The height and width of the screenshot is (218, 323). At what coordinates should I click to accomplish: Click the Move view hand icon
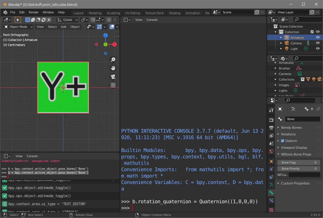coord(113,68)
